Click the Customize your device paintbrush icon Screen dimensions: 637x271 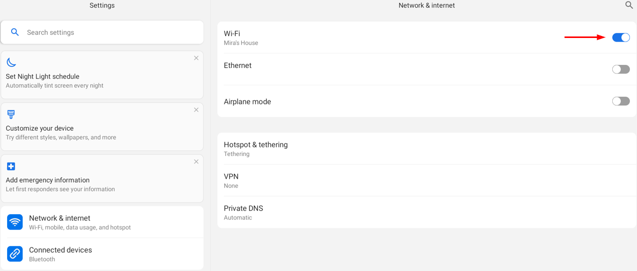click(x=11, y=114)
